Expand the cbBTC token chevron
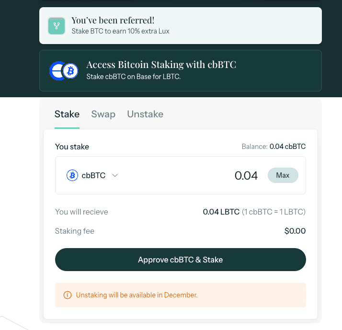The width and height of the screenshot is (342, 330). 115,175
